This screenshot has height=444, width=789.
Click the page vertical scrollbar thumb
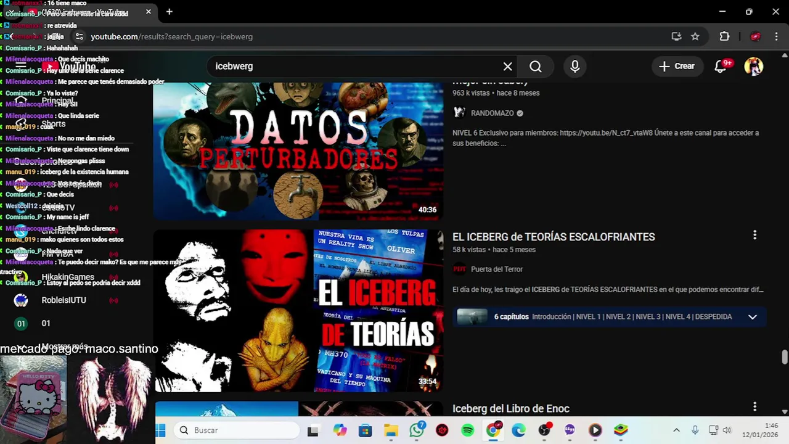[x=784, y=357]
